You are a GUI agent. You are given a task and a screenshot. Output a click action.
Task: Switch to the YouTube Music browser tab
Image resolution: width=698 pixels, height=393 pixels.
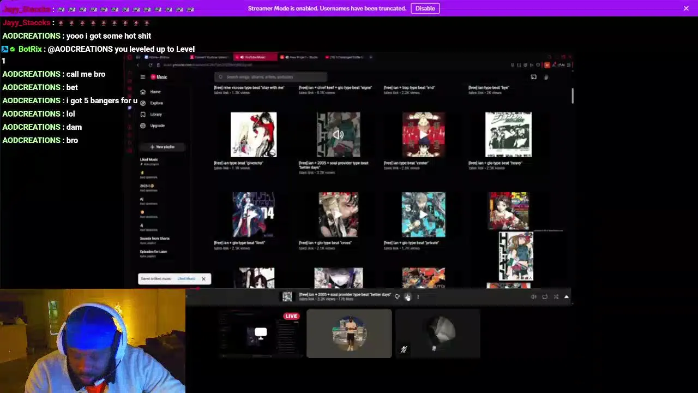click(x=256, y=57)
